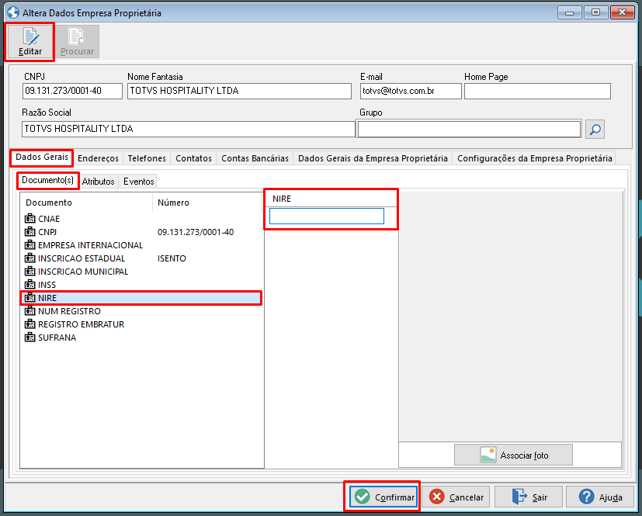This screenshot has height=516, width=642.
Task: Click the Cancelar button
Action: [x=456, y=497]
